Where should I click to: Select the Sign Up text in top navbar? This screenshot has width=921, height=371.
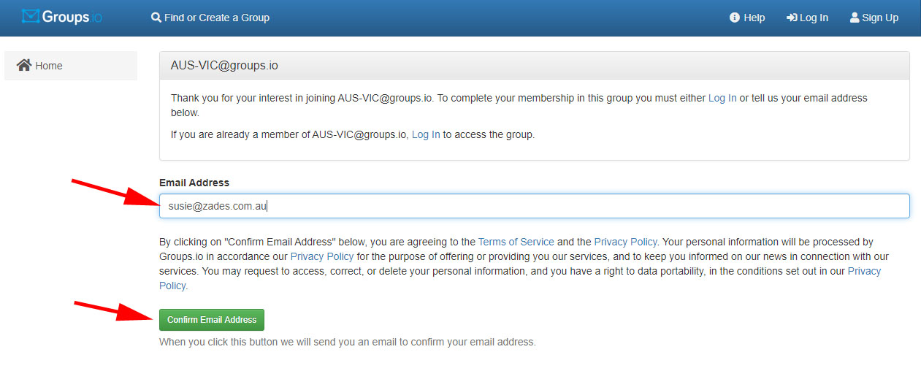click(x=880, y=18)
